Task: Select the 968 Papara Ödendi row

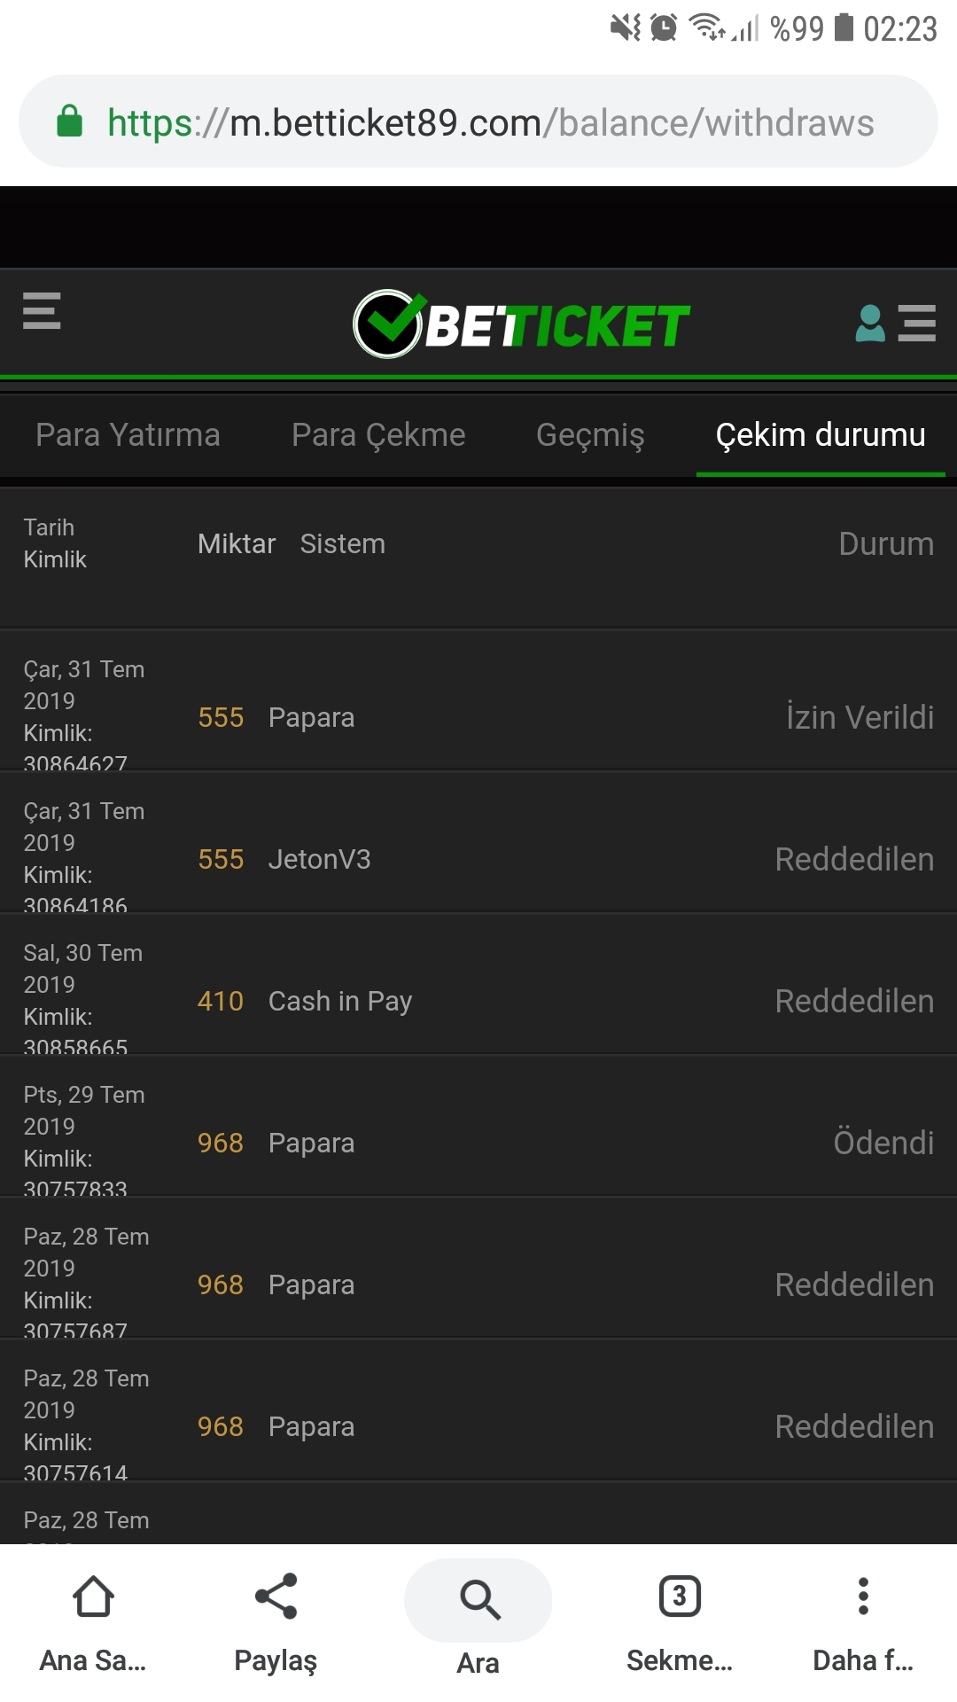Action: (478, 1126)
